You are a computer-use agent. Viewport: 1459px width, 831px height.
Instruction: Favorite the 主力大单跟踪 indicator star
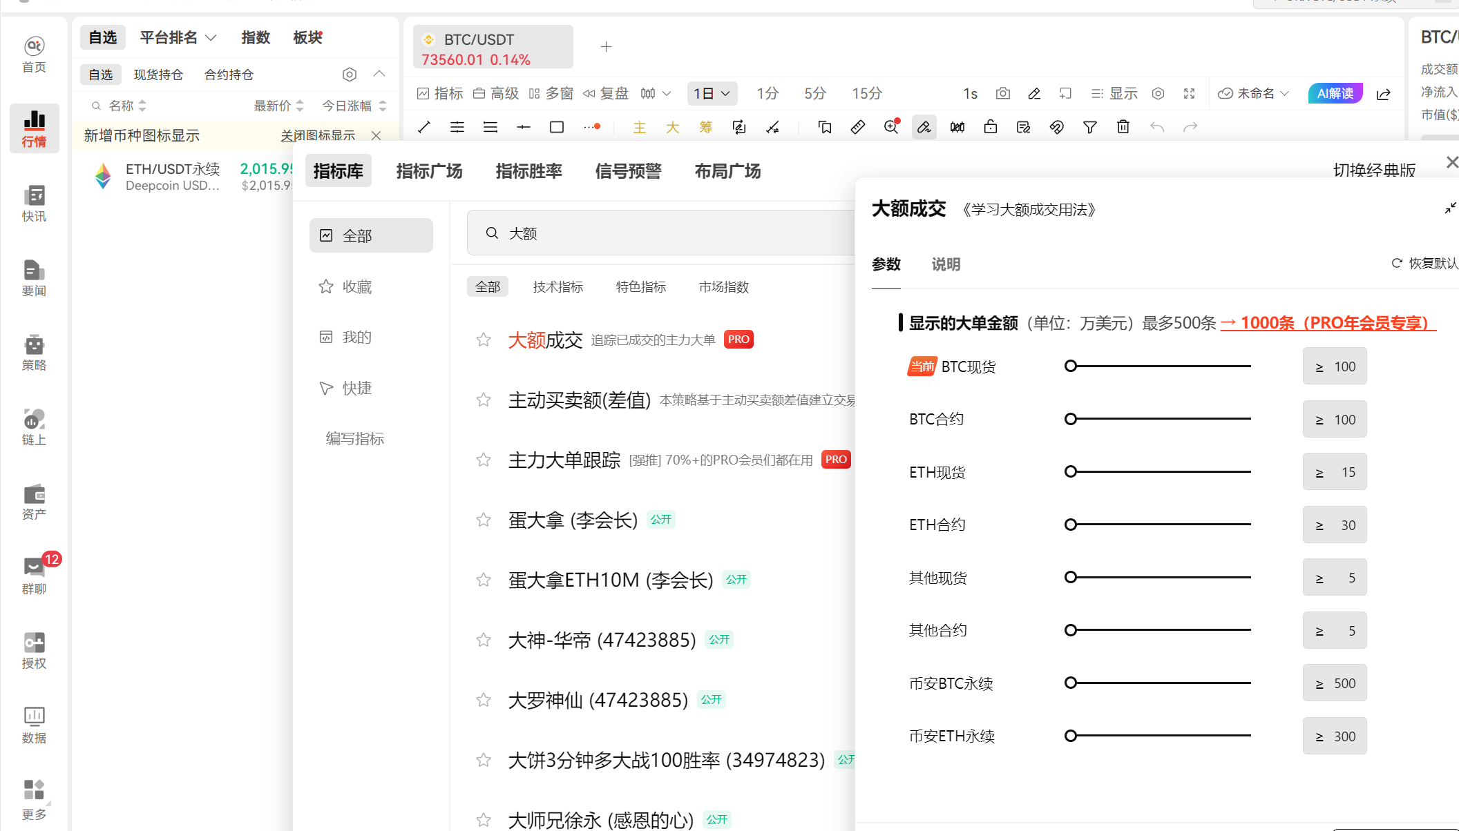(484, 460)
